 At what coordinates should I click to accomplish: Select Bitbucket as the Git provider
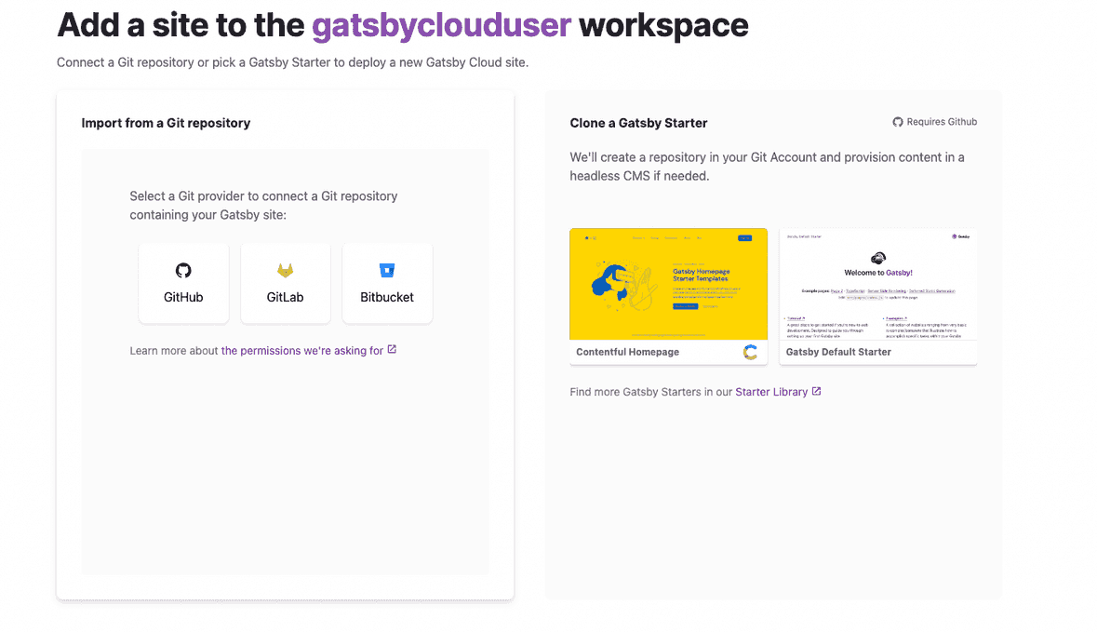tap(387, 283)
